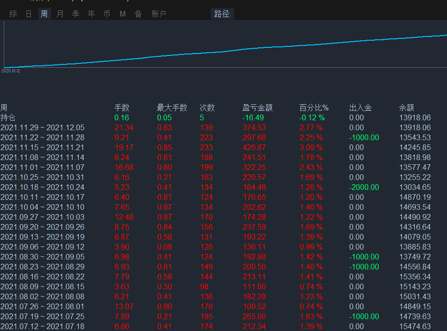Viewport: 447px width, 331px height.
Task: Open the 月 monthly tab
Action: [60, 14]
